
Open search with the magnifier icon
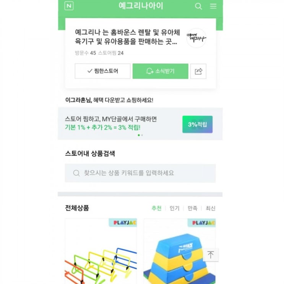198,6
